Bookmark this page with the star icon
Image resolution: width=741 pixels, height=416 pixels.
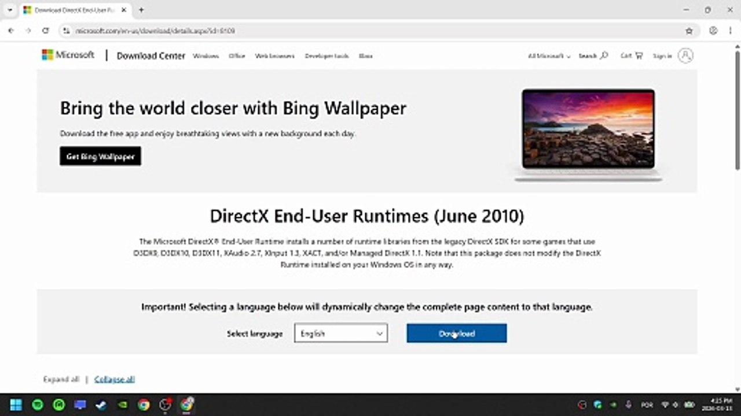pyautogui.click(x=689, y=31)
